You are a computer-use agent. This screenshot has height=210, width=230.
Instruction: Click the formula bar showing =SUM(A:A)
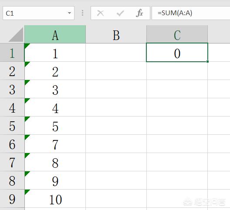pos(191,13)
